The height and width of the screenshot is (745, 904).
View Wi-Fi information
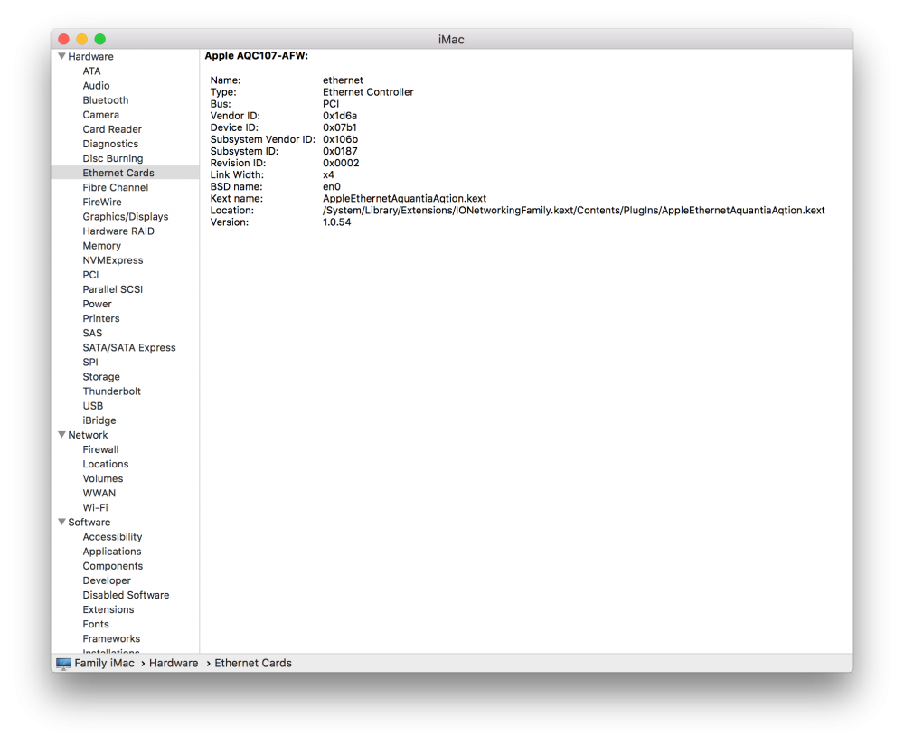[x=95, y=507]
